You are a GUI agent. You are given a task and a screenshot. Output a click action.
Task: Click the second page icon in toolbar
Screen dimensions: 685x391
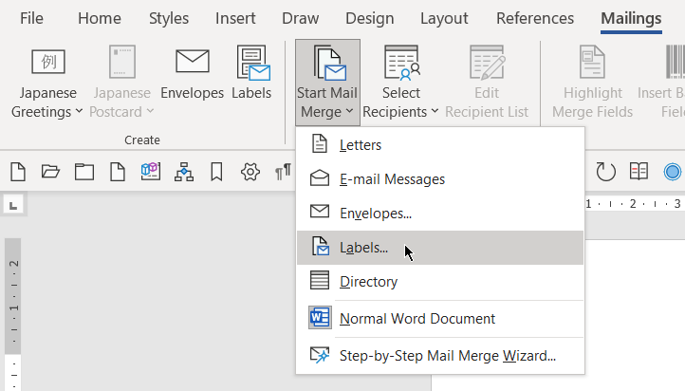point(117,172)
